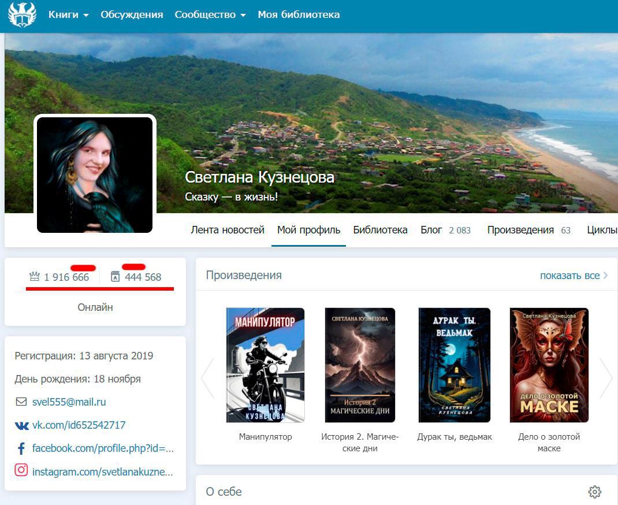The image size is (618, 505).
Task: Click показать все in Произведения
Action: (x=569, y=276)
